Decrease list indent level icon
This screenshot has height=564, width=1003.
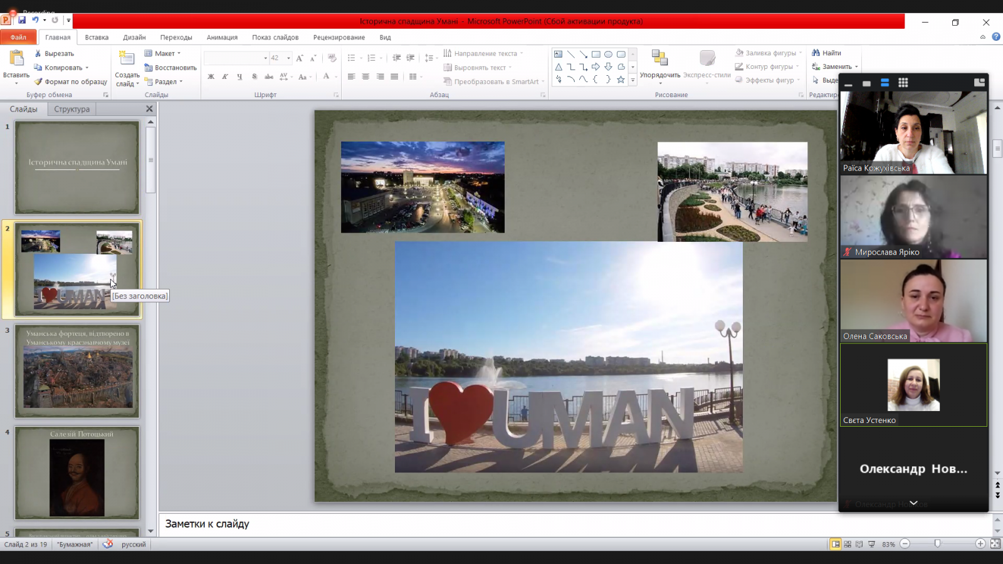pyautogui.click(x=396, y=58)
